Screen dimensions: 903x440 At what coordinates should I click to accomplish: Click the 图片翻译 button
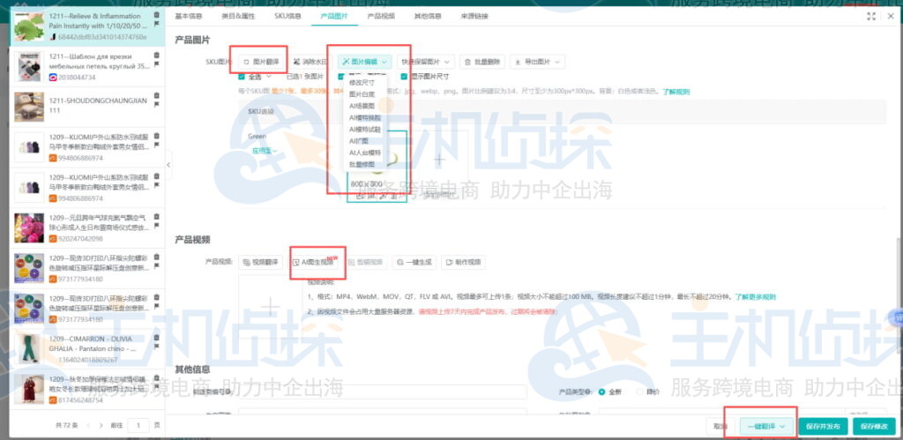[x=260, y=62]
